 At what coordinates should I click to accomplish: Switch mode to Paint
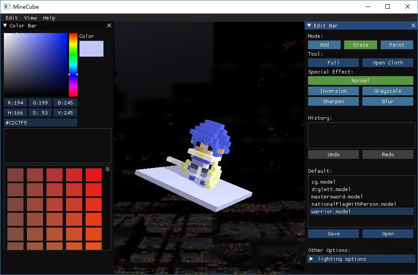click(397, 45)
